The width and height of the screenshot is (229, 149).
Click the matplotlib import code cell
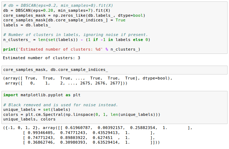pos(114,107)
